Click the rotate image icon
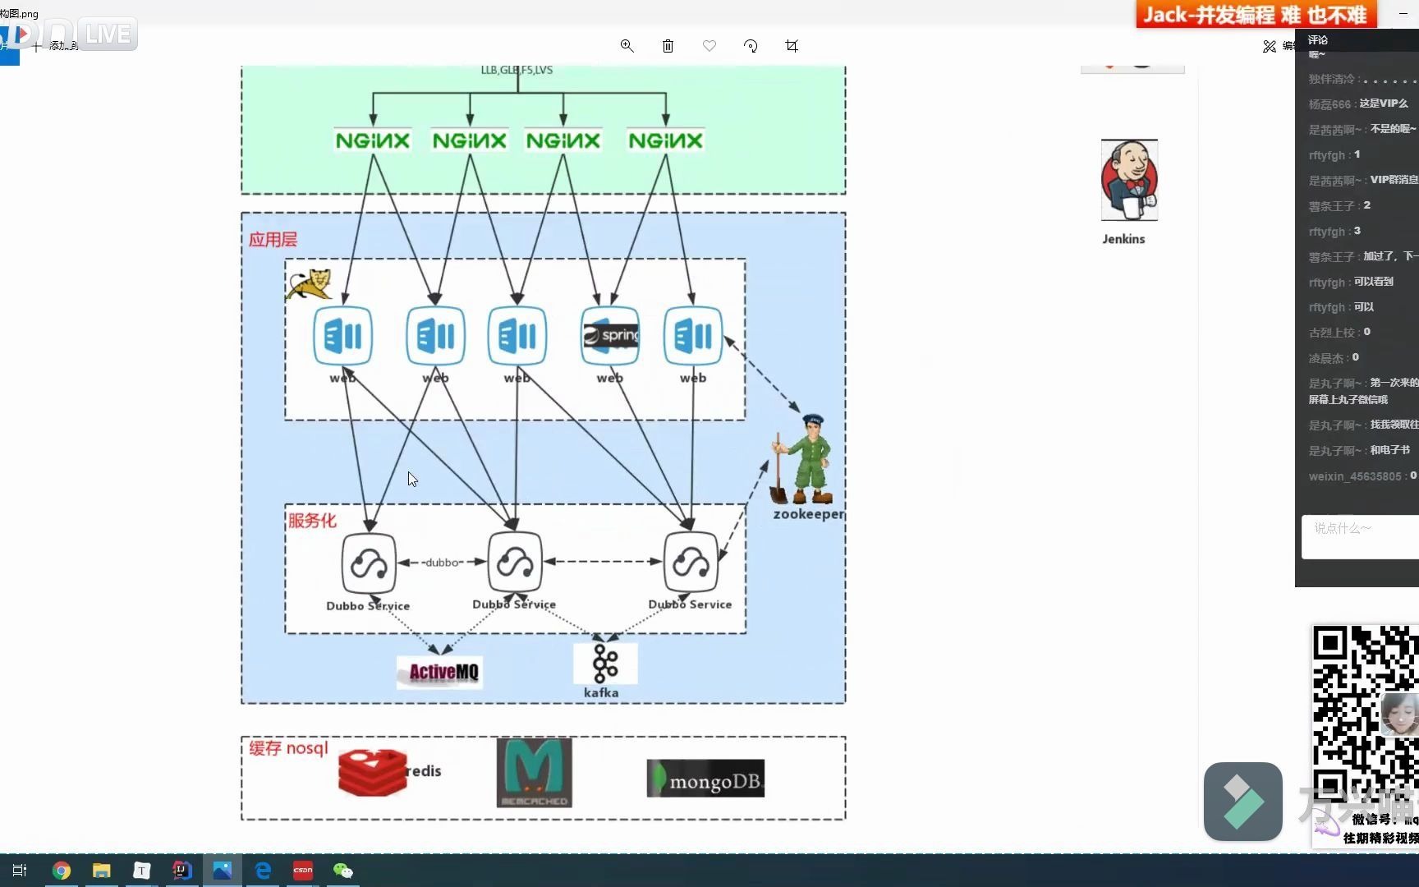This screenshot has height=887, width=1419. point(751,46)
